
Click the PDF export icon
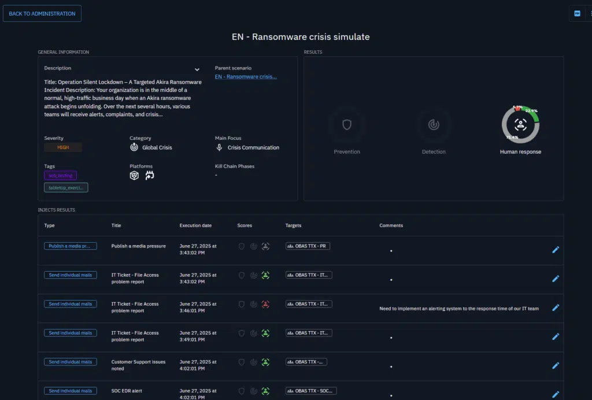tap(577, 13)
